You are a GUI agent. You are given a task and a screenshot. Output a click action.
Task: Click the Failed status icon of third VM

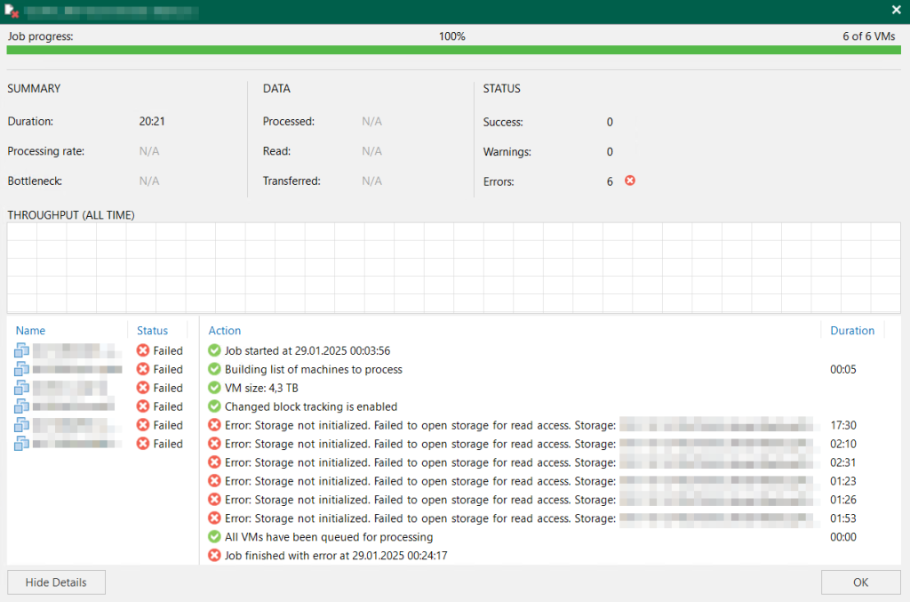click(143, 388)
